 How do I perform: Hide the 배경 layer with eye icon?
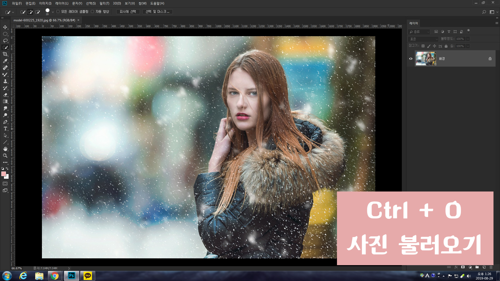pos(411,59)
